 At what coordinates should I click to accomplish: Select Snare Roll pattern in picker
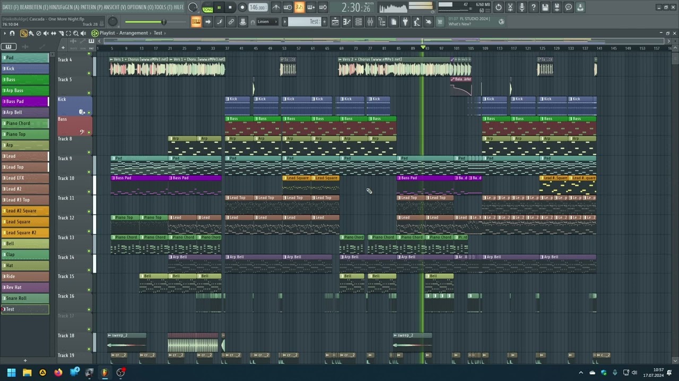(25, 298)
